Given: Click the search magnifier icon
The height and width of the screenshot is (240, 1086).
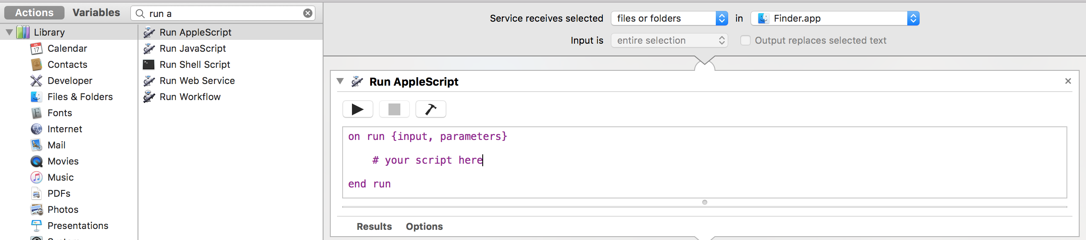Looking at the screenshot, I should point(140,14).
